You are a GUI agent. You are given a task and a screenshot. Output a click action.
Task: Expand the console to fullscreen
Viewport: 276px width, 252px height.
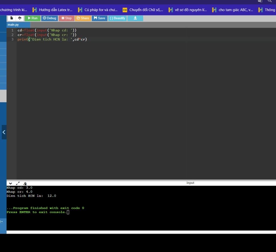(x=18, y=183)
